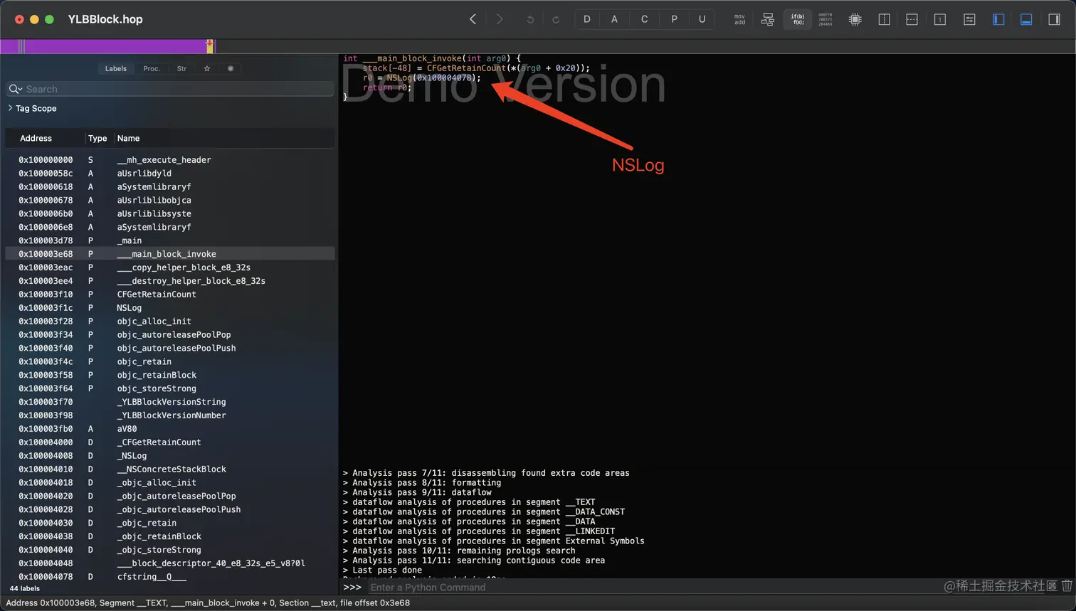
Task: Select the _objc_autoreleasePoolPush row at 0x100004028
Action: (x=170, y=510)
